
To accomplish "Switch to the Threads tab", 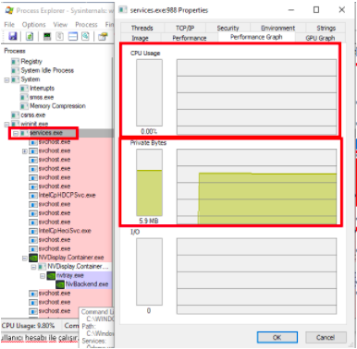I will [142, 28].
